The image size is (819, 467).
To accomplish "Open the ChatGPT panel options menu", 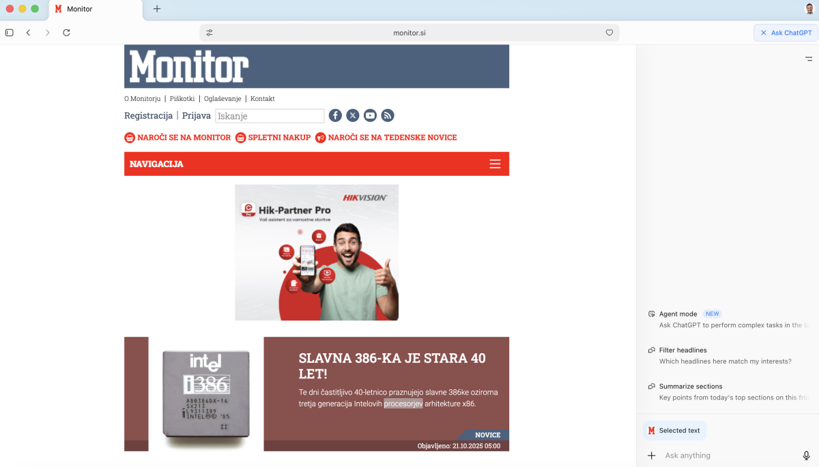I will [x=808, y=59].
